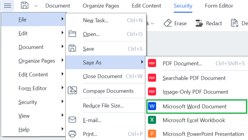
Task: Save as PDF Document...
Action: click(196, 63)
